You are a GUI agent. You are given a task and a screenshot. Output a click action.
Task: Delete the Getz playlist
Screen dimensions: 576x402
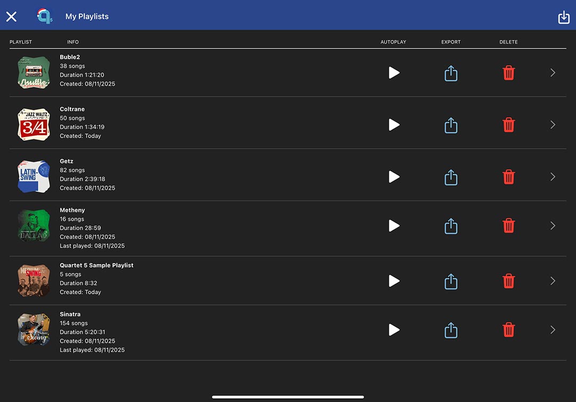508,177
